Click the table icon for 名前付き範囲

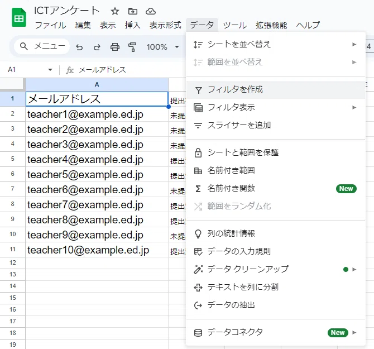point(198,171)
